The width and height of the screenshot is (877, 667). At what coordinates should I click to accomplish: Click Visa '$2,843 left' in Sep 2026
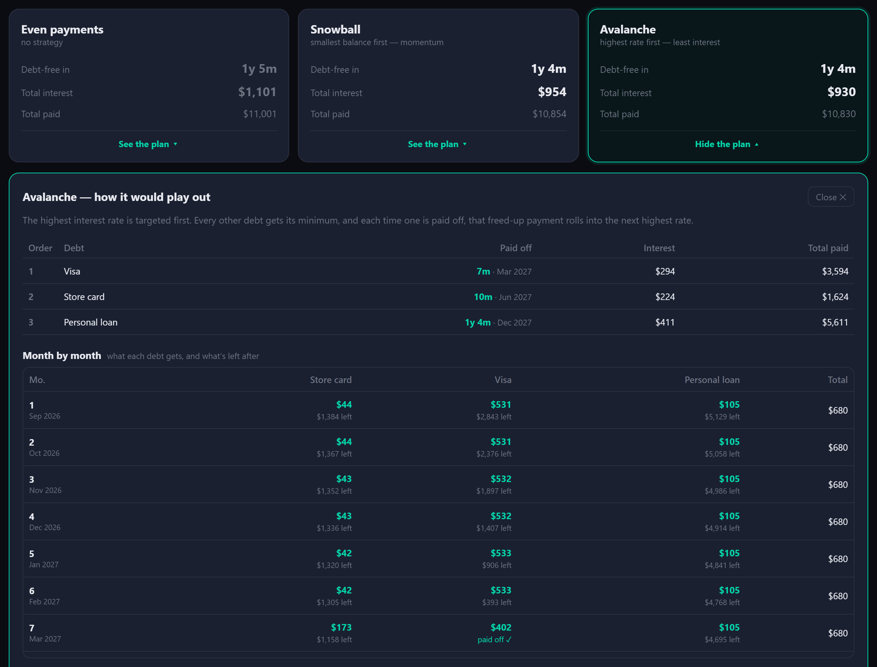coord(494,417)
